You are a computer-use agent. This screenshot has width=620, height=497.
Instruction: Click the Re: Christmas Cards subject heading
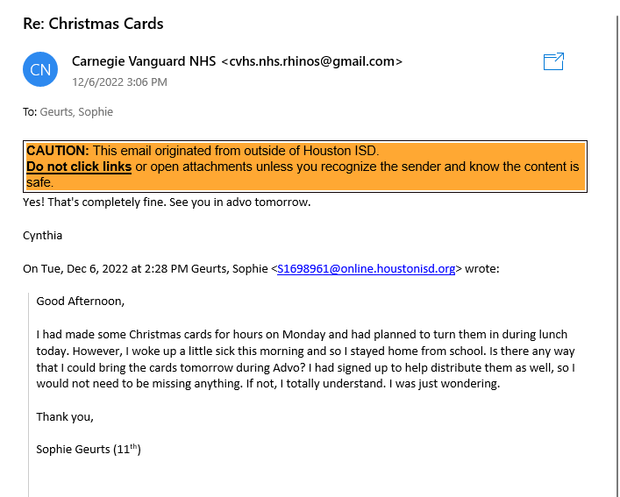coord(93,24)
